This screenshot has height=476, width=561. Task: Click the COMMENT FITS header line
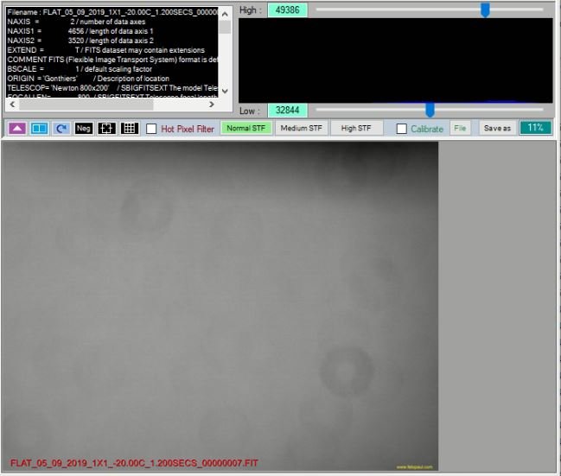[x=112, y=60]
